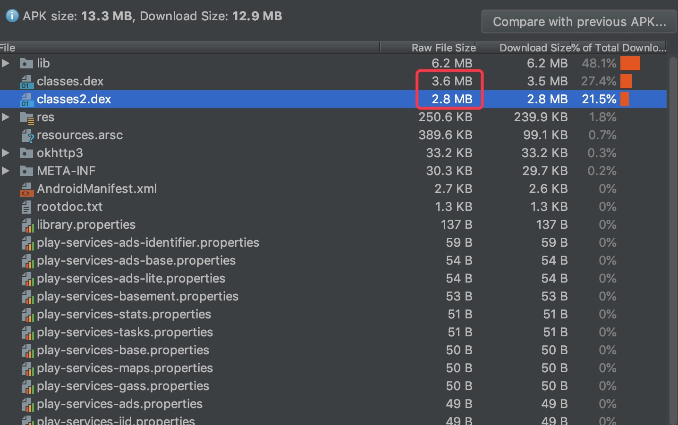Click the rootdoc.txt text file icon
The width and height of the screenshot is (678, 425).
click(26, 207)
